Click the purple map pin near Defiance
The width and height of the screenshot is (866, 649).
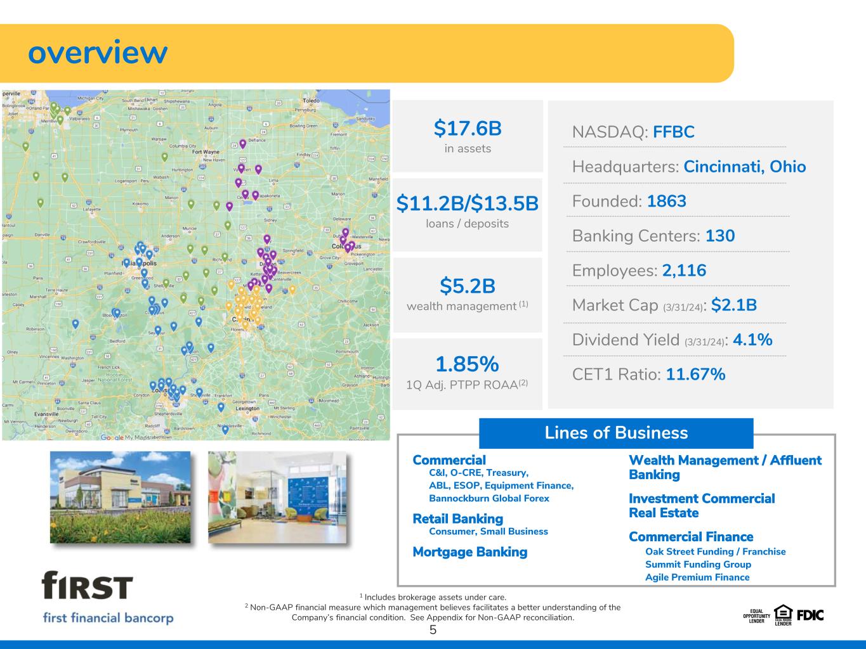coord(242,144)
